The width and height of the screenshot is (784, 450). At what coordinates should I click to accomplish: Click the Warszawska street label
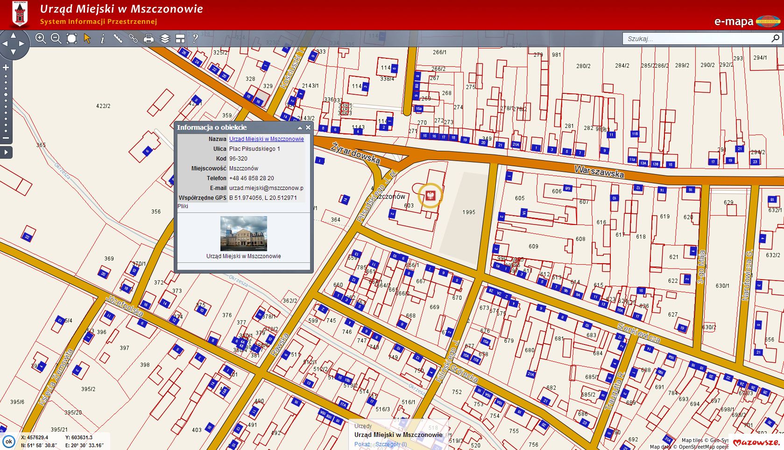pyautogui.click(x=599, y=171)
